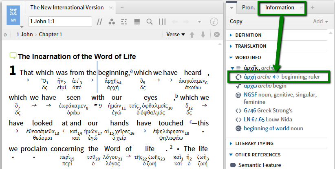Open the LN 67.65 Louw-Nida link
The width and height of the screenshot is (335, 169).
pos(254,119)
